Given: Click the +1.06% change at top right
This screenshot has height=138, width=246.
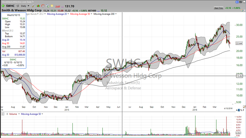Looking at the screenshot, I should 236,8.
